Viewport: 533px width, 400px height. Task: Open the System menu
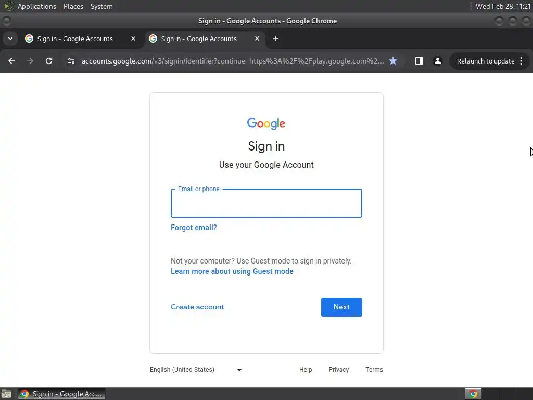coord(101,6)
